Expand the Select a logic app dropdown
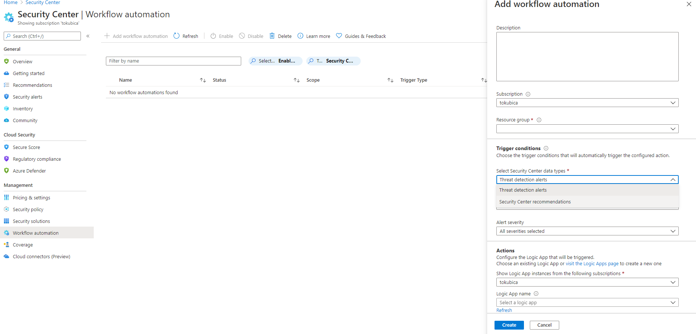Screen dimensions: 696x334 587,302
